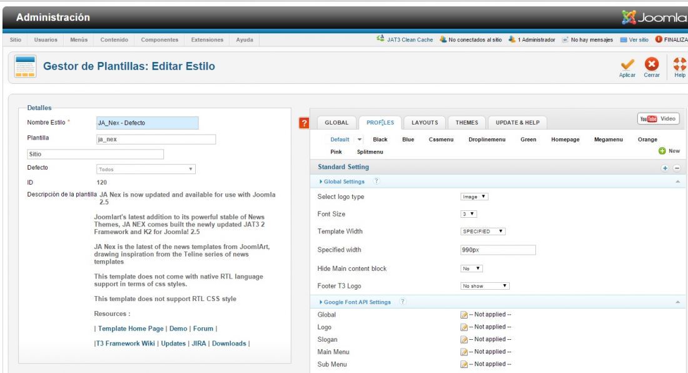
Task: Click the Specified width field
Action: point(498,250)
